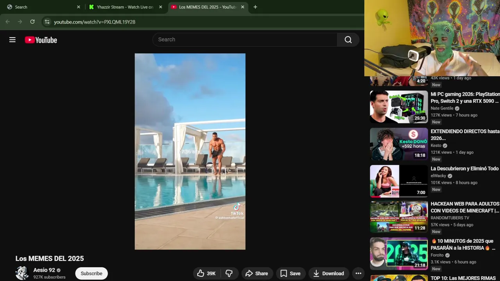The image size is (500, 281).
Task: Click the Los MEMES DEL 2025 video title
Action: pos(50,258)
